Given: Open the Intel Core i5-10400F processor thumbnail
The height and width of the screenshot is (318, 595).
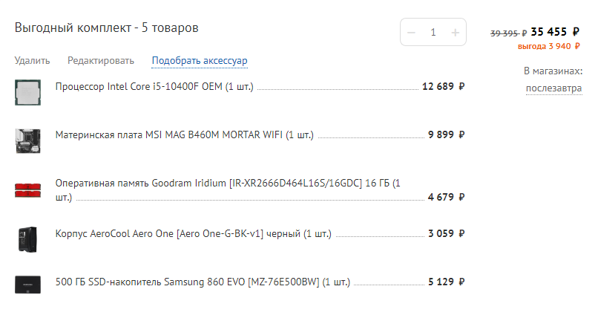Looking at the screenshot, I should (x=27, y=92).
